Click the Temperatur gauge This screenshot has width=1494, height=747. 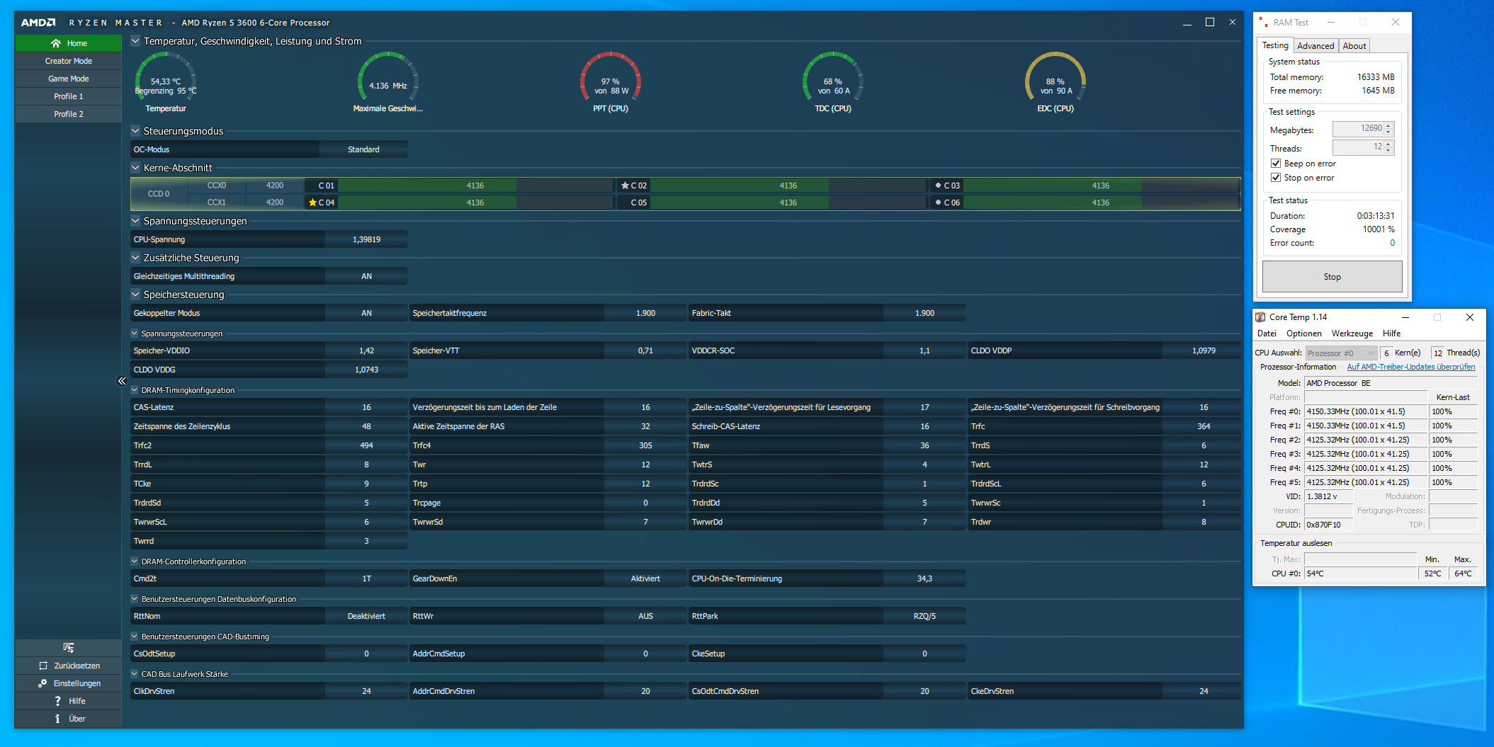point(166,81)
